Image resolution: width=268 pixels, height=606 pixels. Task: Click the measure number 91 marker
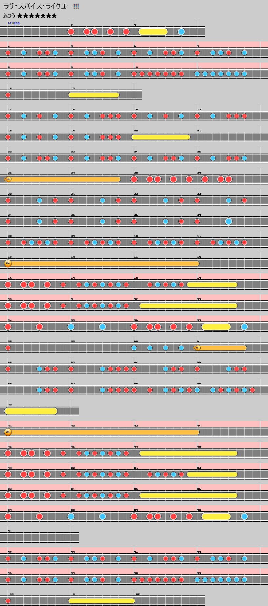10,531
